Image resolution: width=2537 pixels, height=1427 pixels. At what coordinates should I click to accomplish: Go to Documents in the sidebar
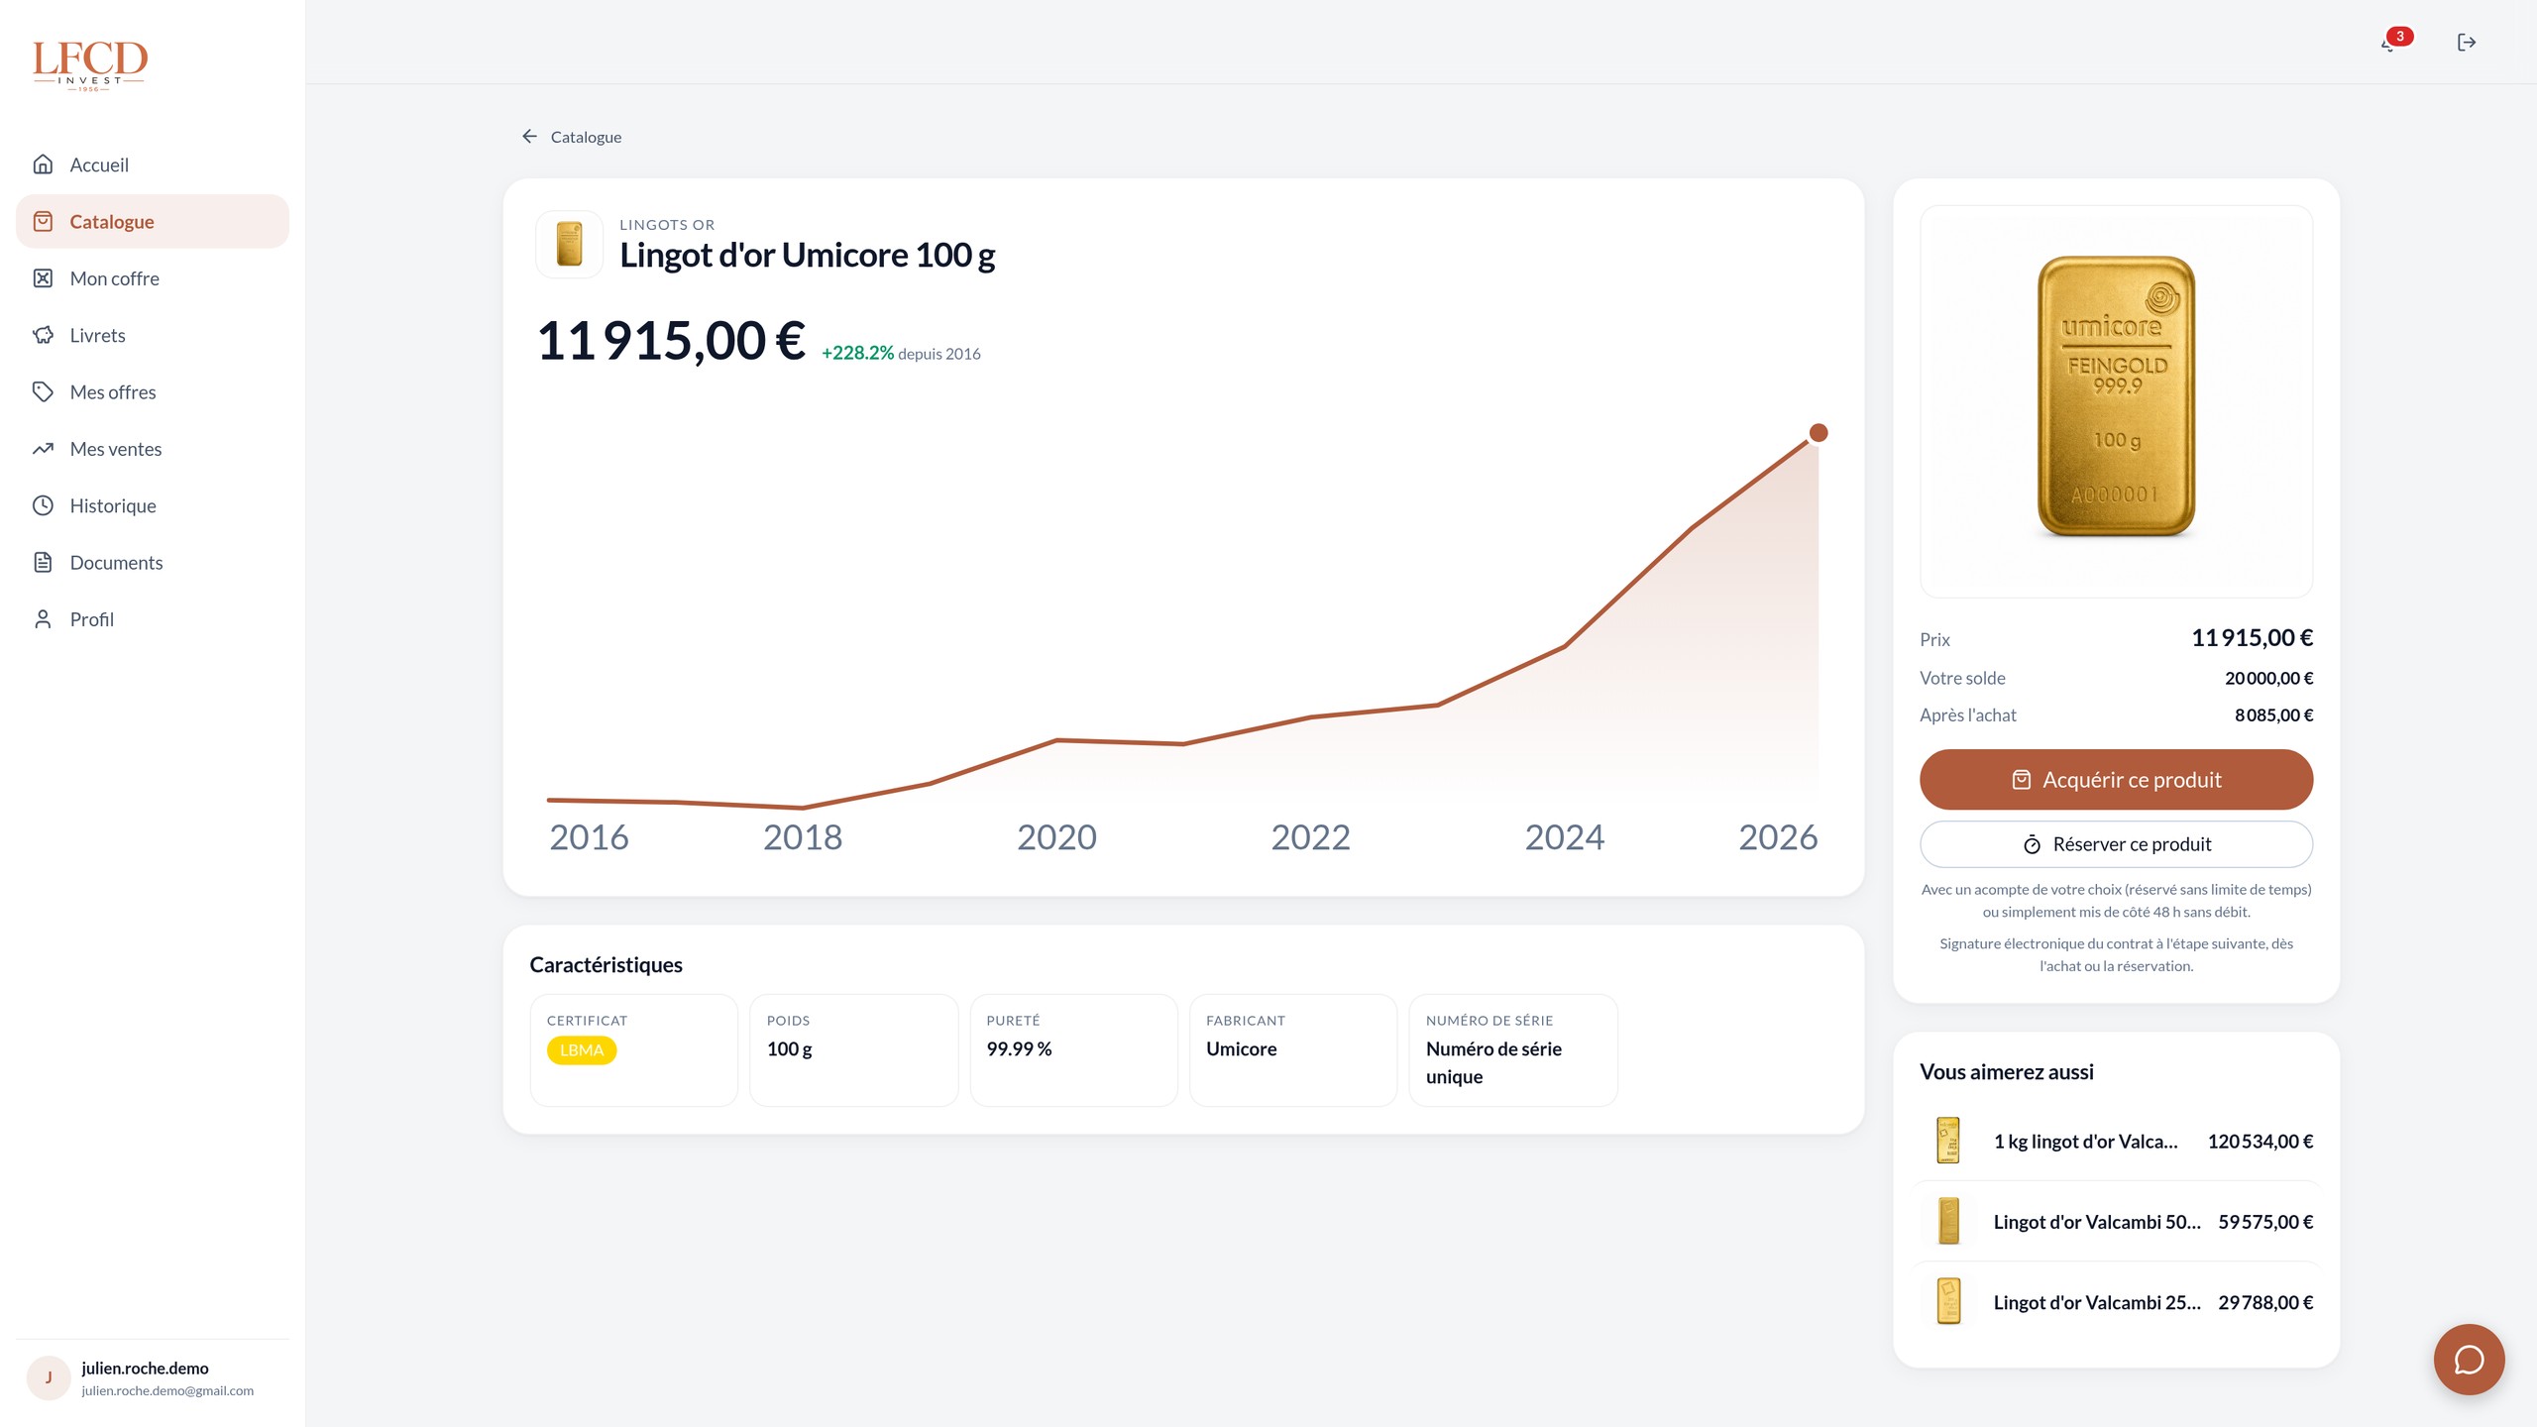153,562
